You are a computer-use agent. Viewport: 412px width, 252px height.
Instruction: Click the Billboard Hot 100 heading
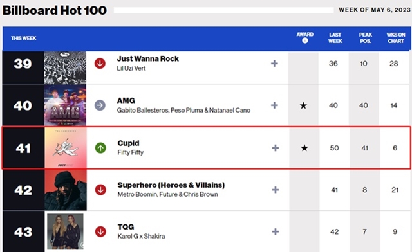(x=54, y=10)
